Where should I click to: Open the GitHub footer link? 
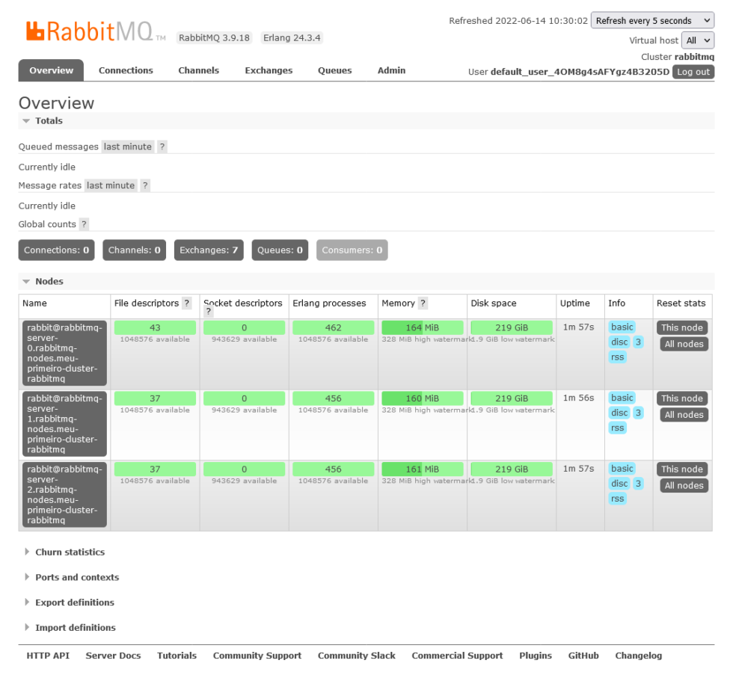[583, 656]
